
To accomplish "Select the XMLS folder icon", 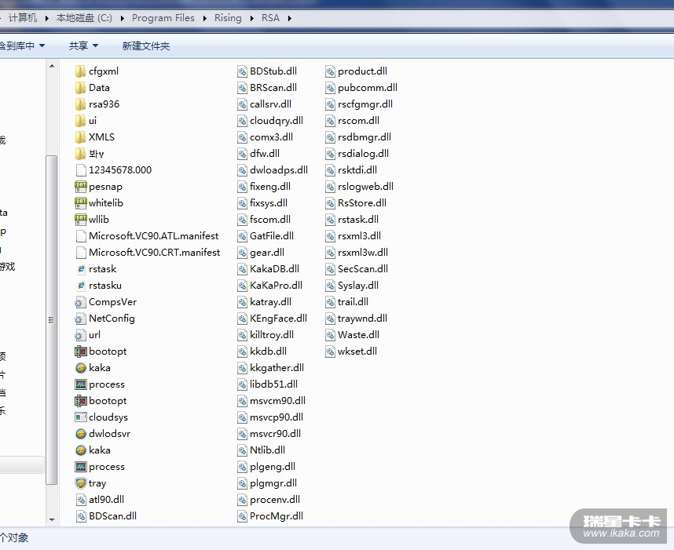I will [80, 137].
